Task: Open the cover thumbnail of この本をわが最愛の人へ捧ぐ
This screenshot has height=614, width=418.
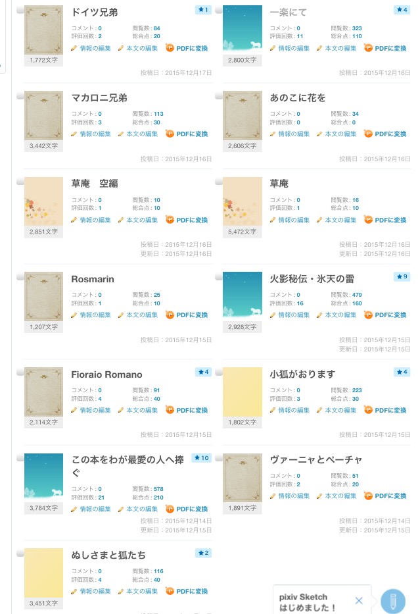Action: click(44, 475)
